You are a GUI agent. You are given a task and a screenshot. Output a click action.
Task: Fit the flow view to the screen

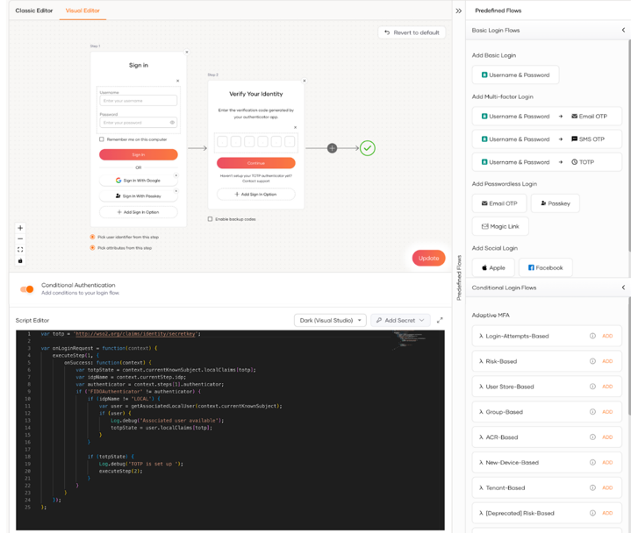[20, 250]
